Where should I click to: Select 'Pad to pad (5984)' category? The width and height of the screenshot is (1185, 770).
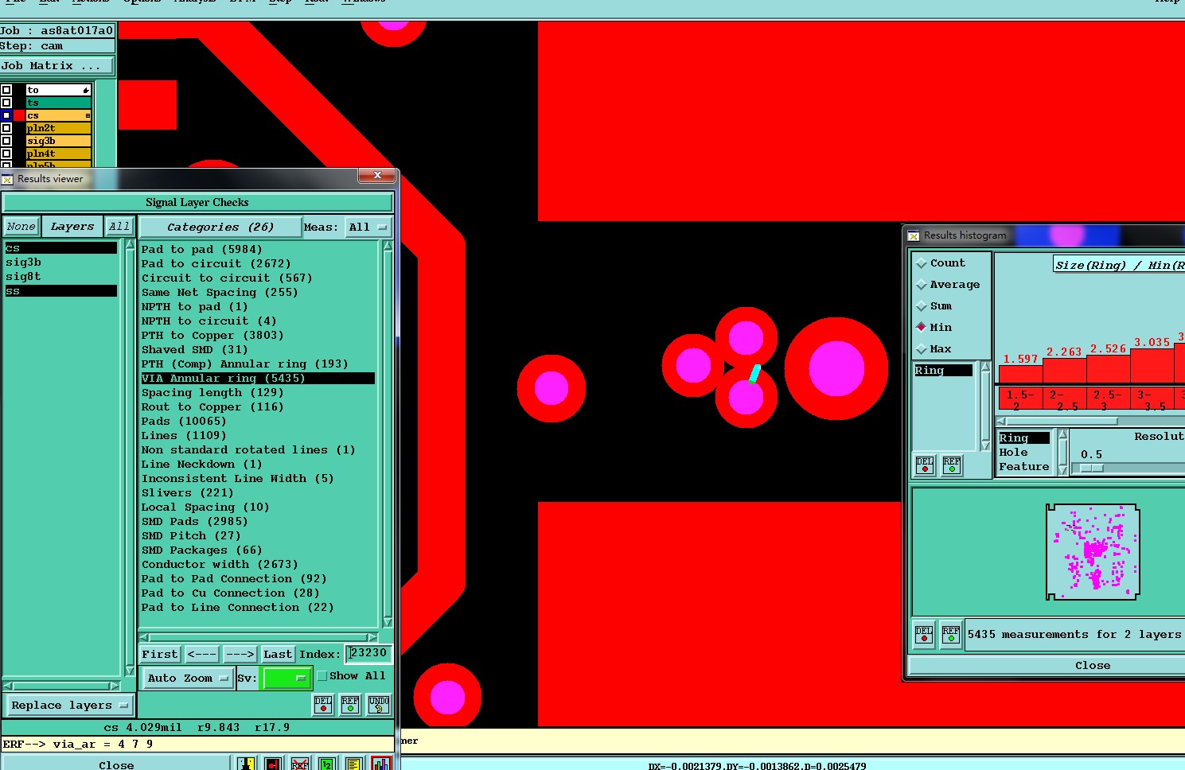[201, 250]
